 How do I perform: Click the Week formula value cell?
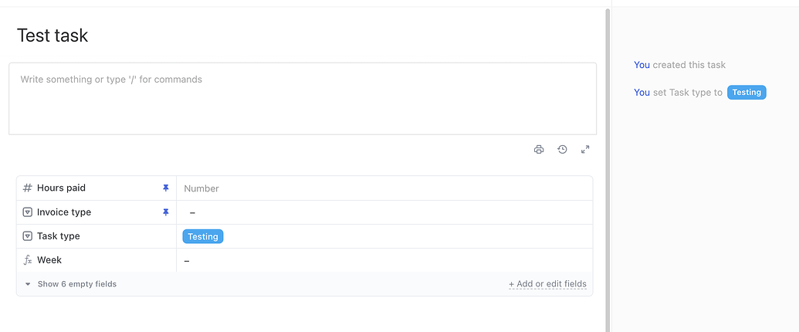click(x=384, y=260)
